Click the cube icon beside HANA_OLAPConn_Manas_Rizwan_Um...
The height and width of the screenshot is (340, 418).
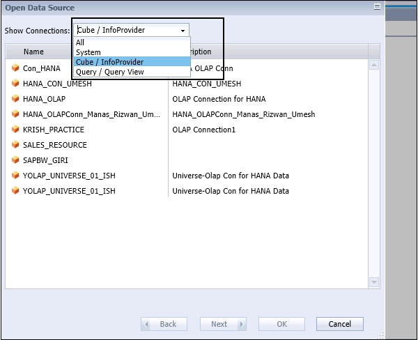click(15, 114)
